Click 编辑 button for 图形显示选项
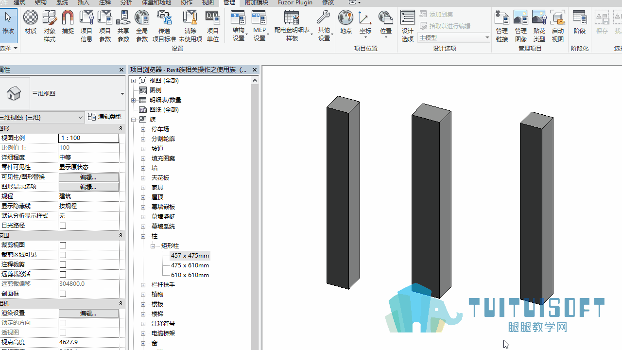622x350 pixels. point(88,187)
